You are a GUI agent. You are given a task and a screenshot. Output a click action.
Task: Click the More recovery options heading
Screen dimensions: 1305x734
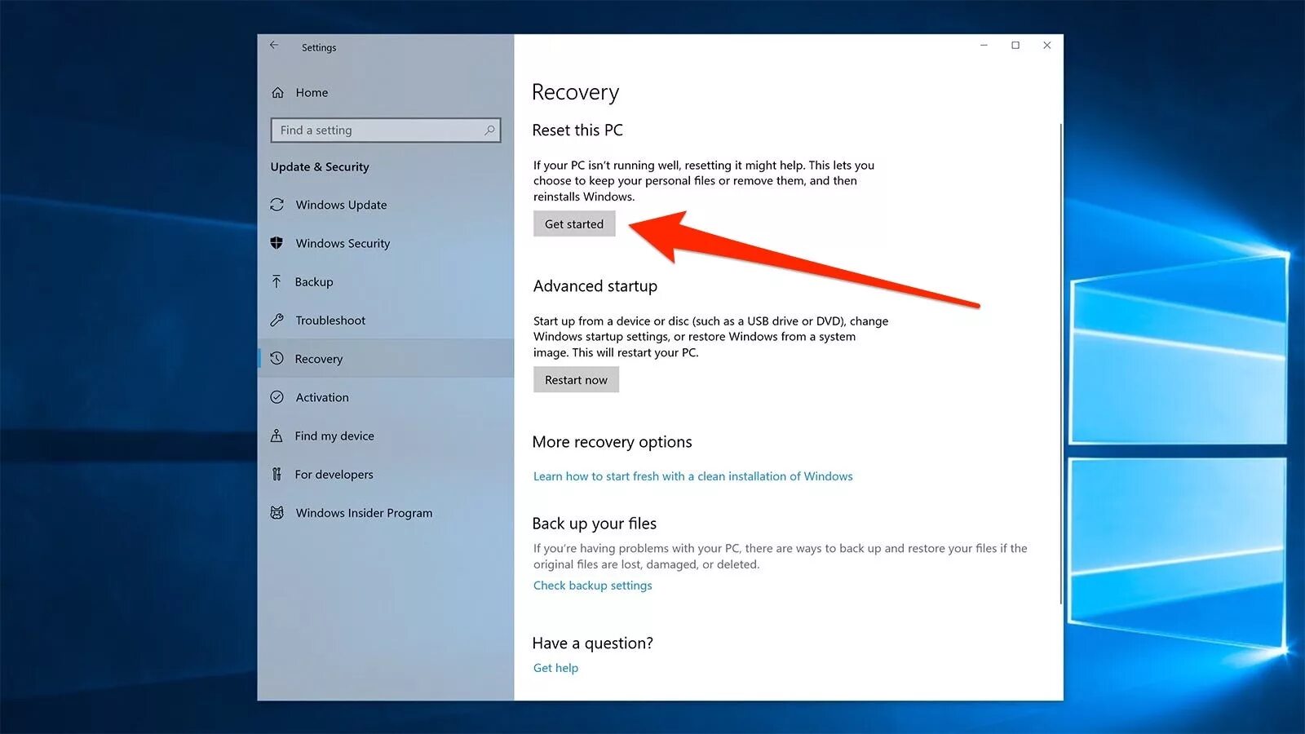[x=612, y=442]
